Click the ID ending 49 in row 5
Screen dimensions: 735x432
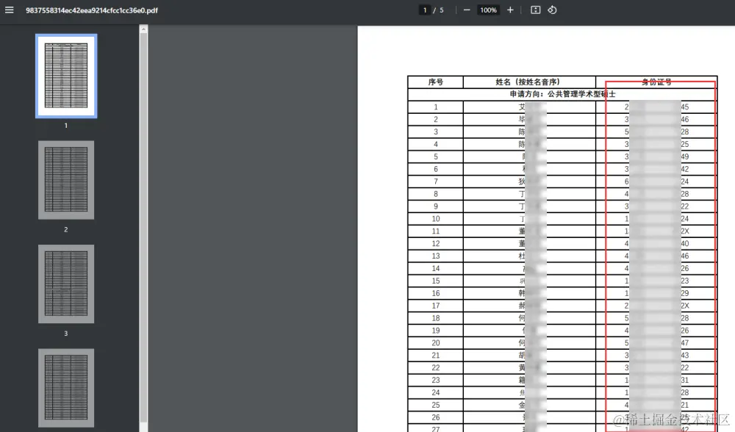coord(656,156)
